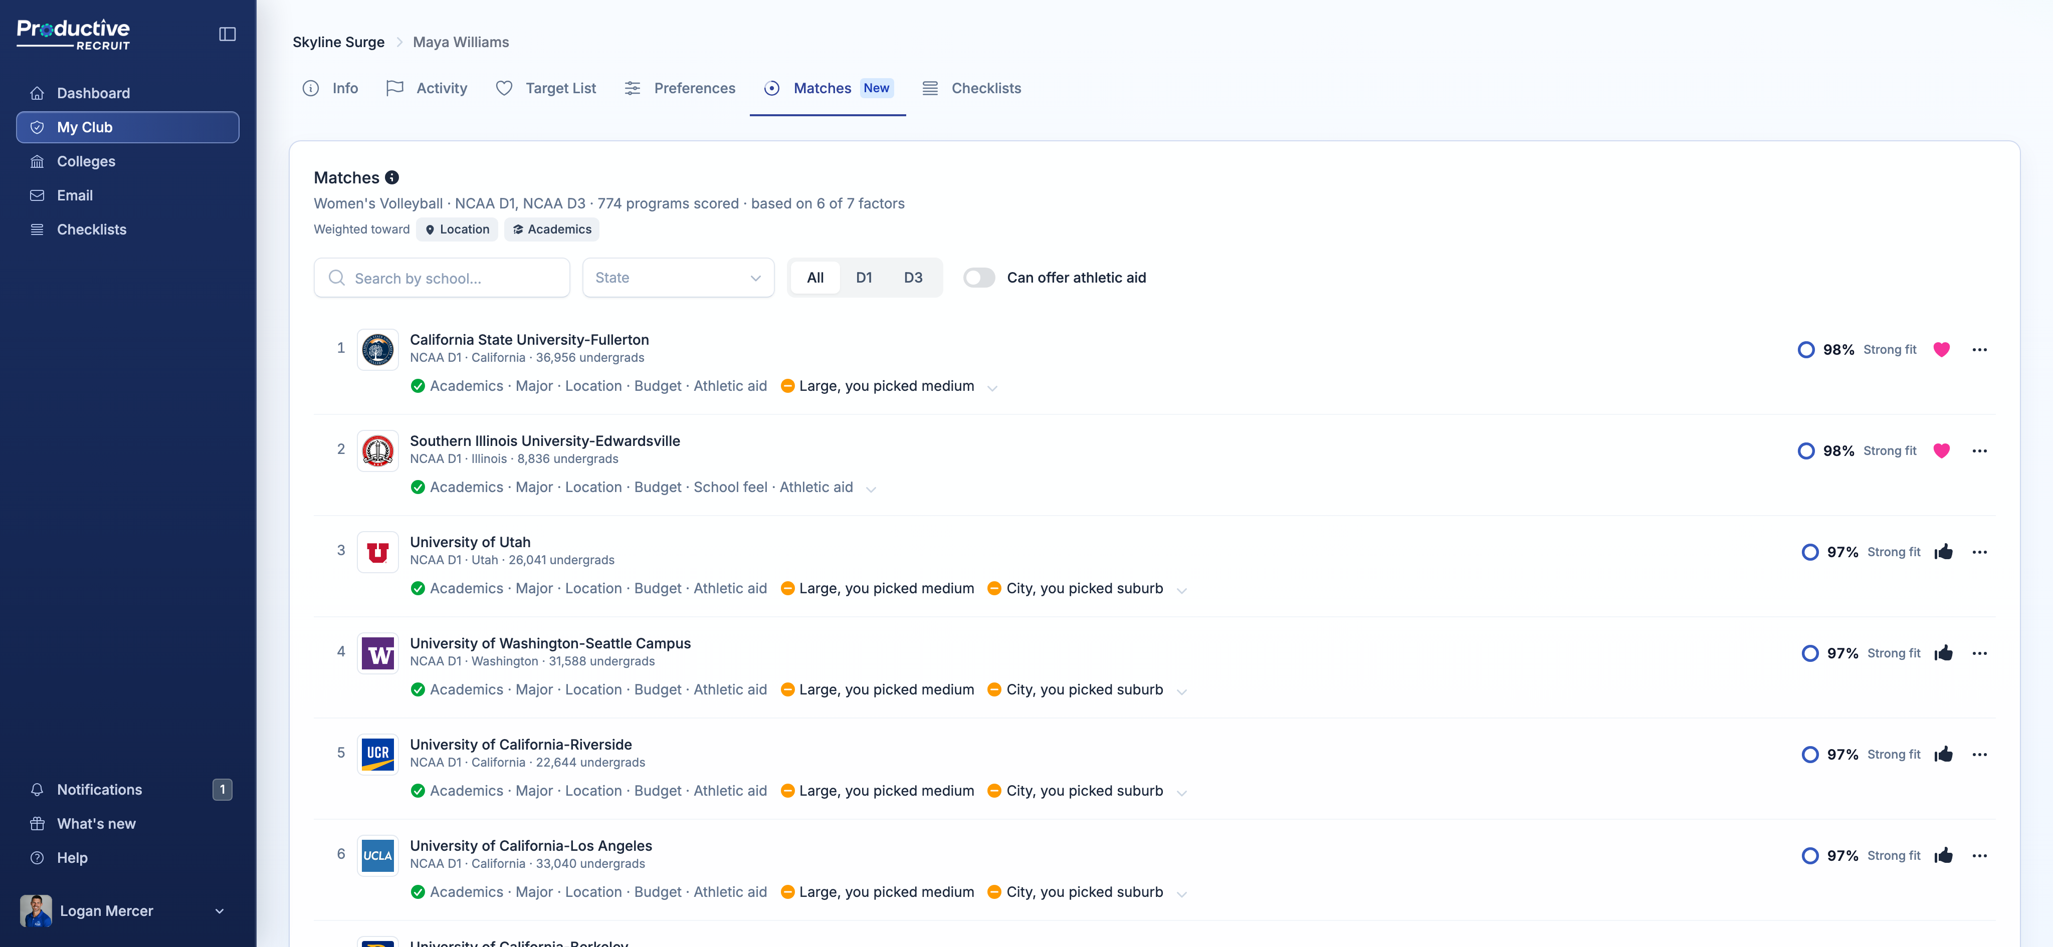Open Checklists in the sidebar
The height and width of the screenshot is (947, 2053).
[127, 229]
